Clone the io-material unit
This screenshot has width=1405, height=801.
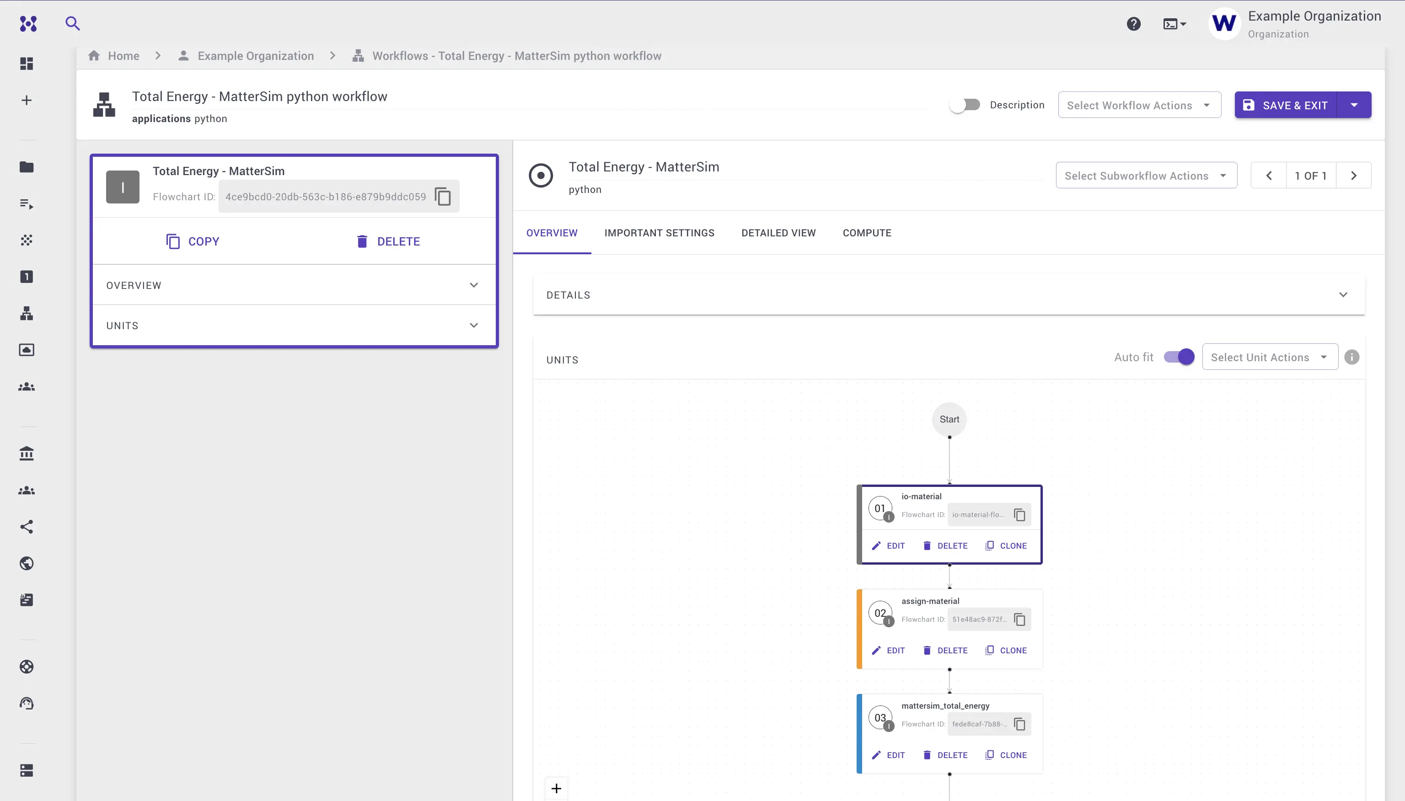[x=1005, y=546]
